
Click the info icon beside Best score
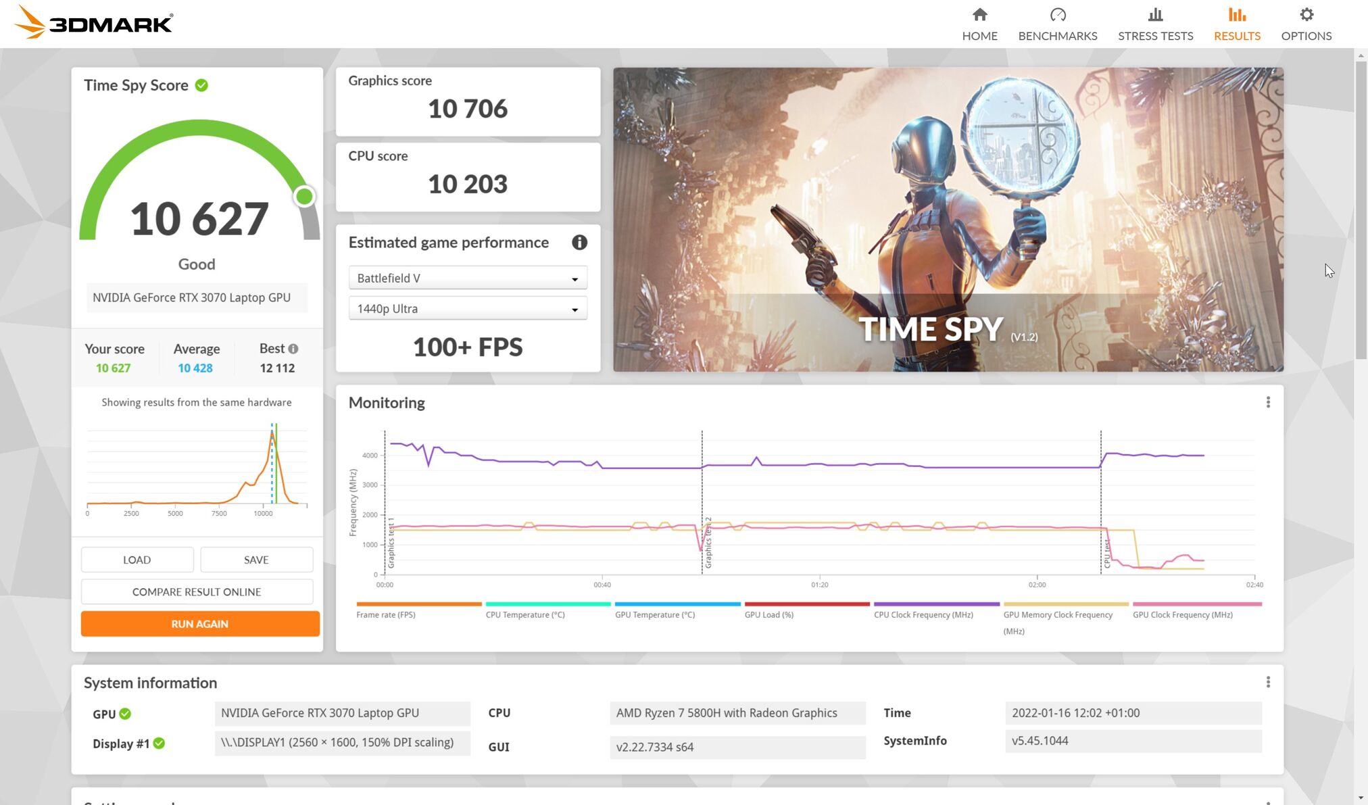coord(293,349)
